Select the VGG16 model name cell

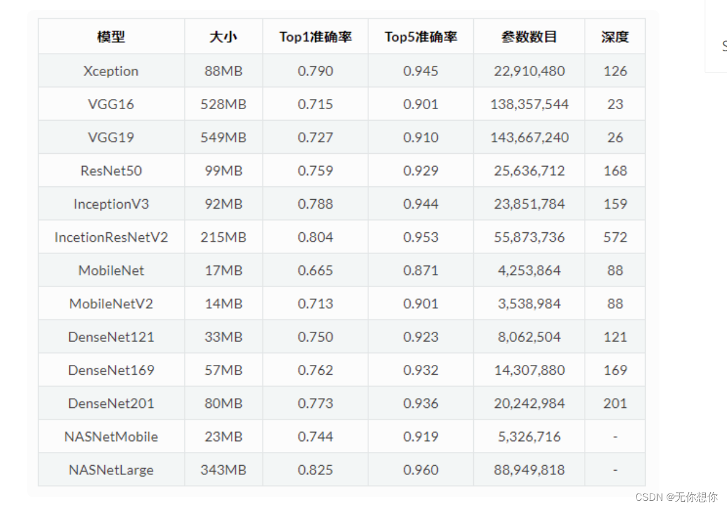pyautogui.click(x=111, y=104)
